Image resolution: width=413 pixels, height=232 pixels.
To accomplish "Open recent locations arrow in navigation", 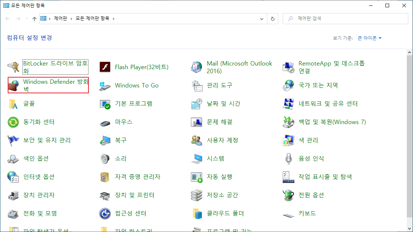I will (x=26, y=19).
